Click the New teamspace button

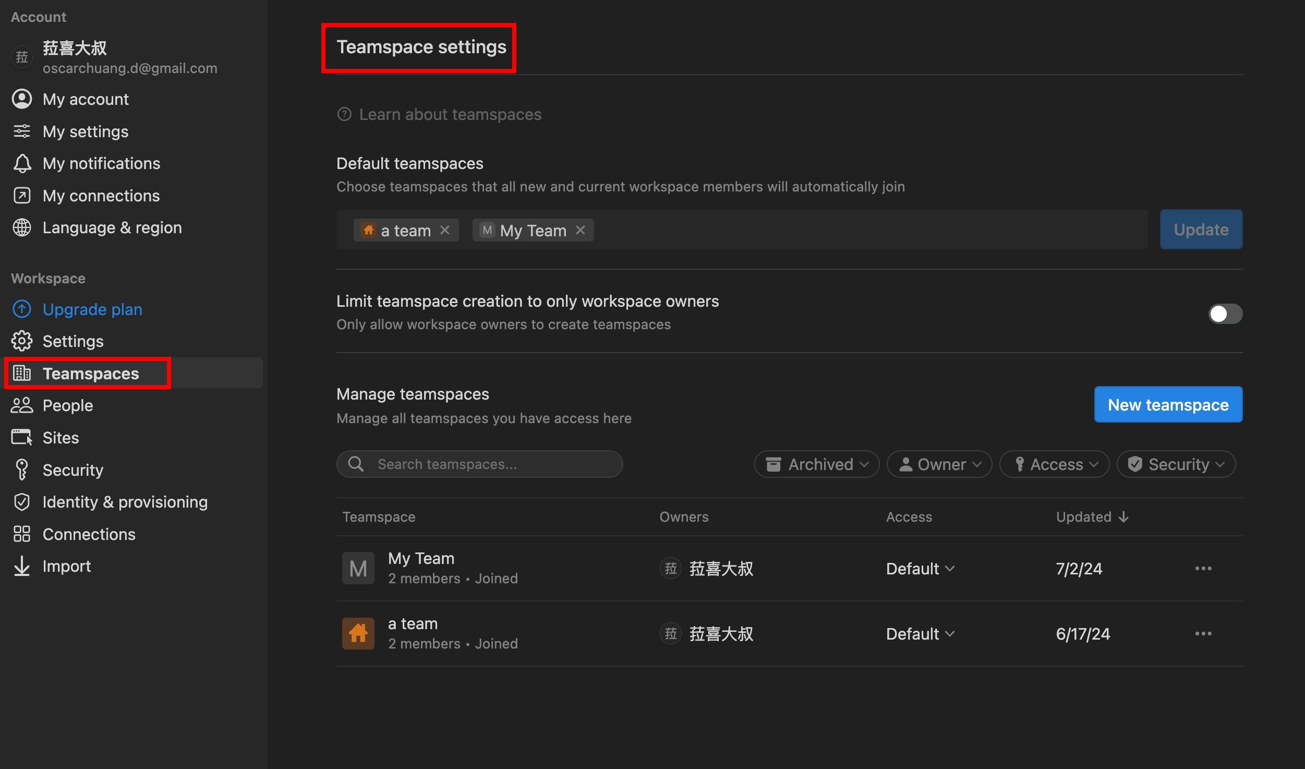1168,404
